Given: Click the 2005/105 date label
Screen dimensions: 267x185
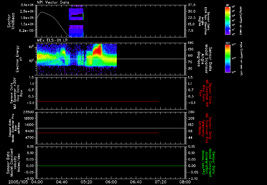Looking at the screenshot, I should (x=18, y=182).
